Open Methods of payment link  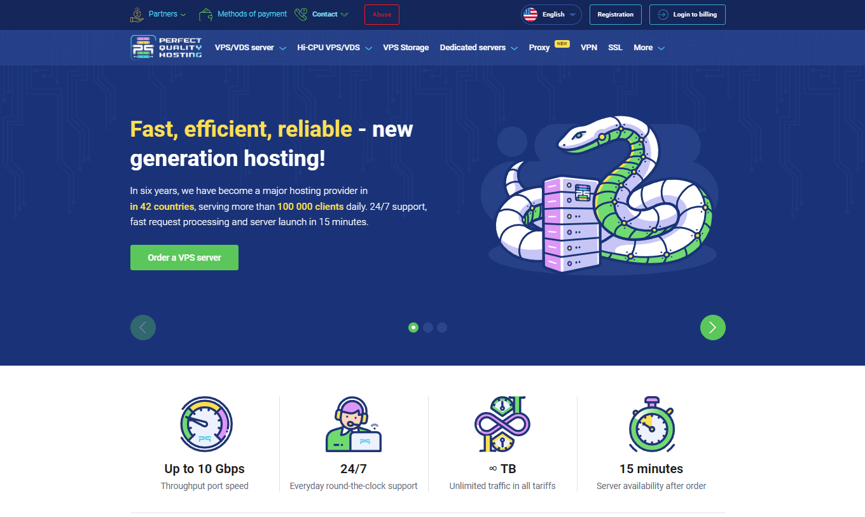(252, 14)
